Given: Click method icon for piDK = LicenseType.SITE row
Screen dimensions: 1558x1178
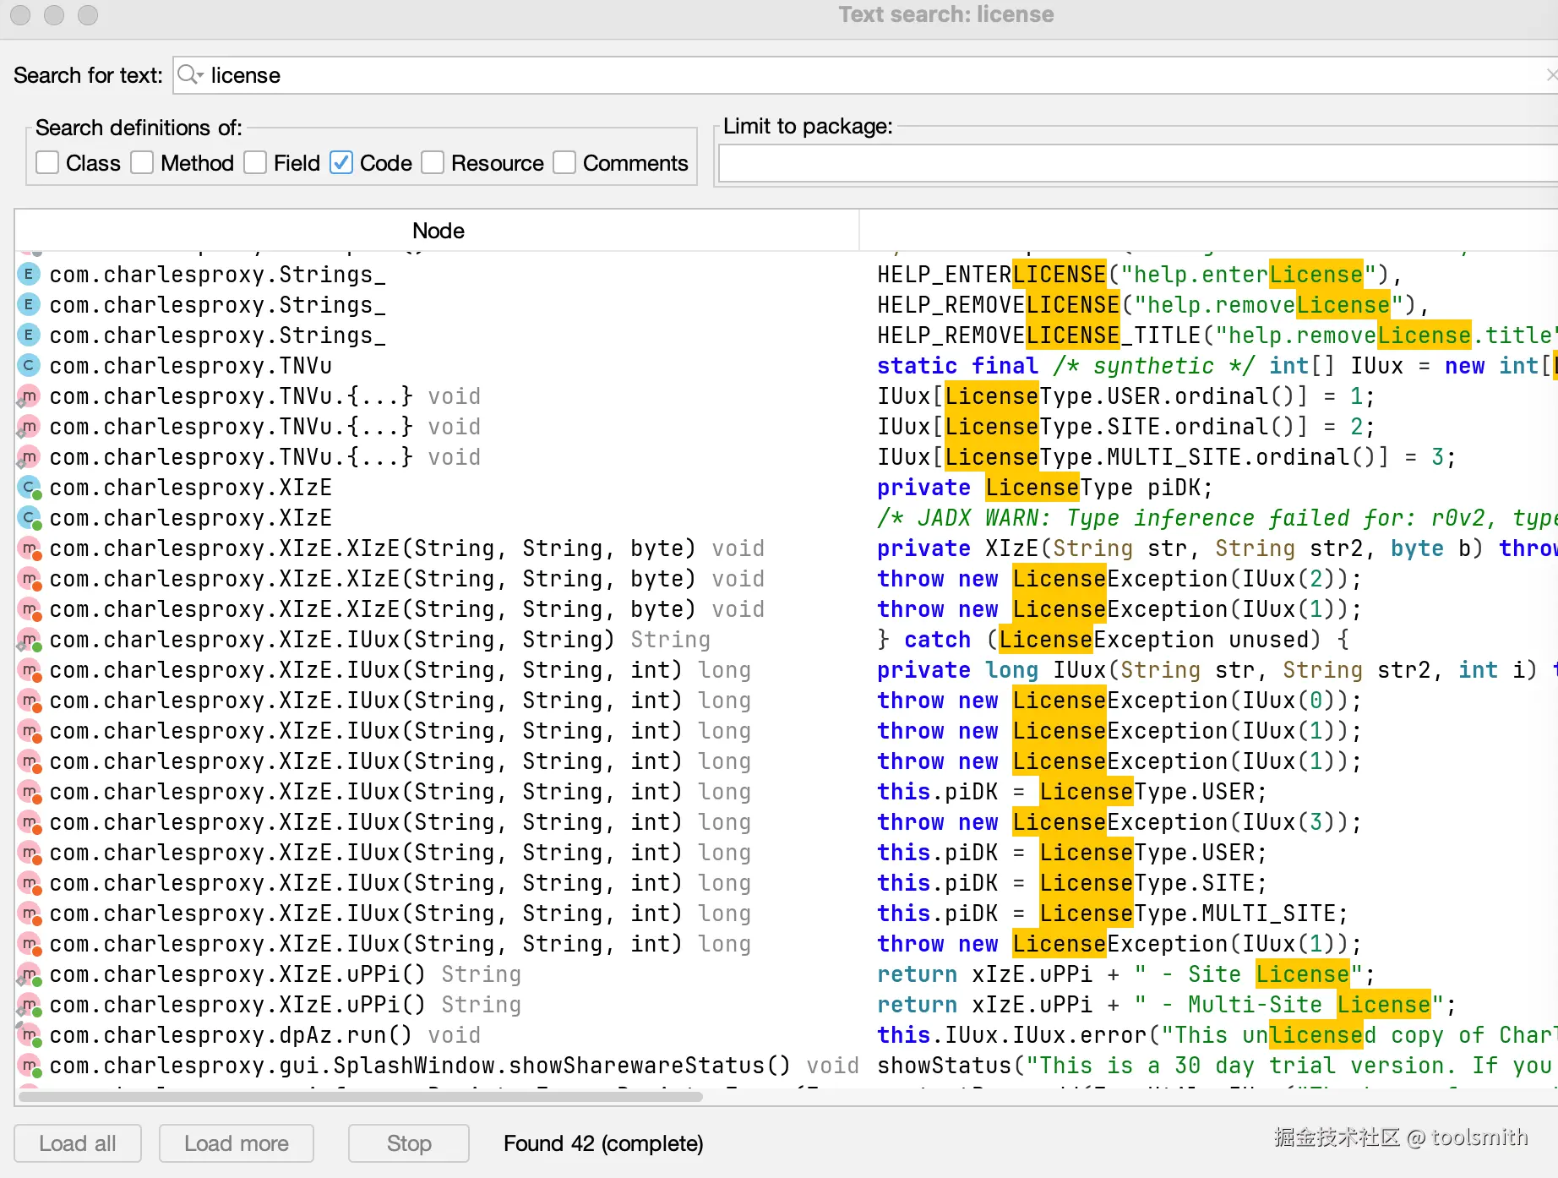Looking at the screenshot, I should pos(30,882).
